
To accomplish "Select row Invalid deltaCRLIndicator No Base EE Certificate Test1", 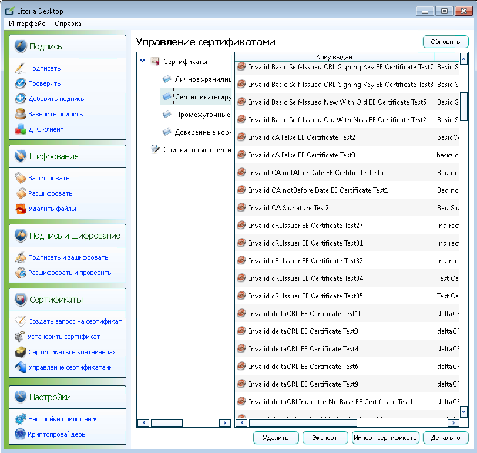I will pyautogui.click(x=347, y=401).
